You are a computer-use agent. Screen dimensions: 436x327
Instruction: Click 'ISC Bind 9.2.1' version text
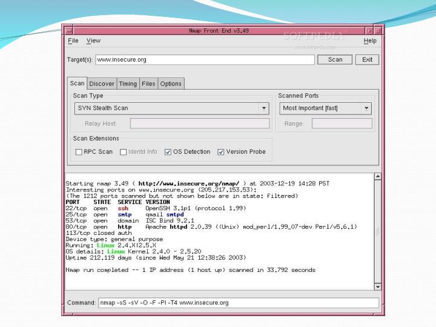click(170, 221)
